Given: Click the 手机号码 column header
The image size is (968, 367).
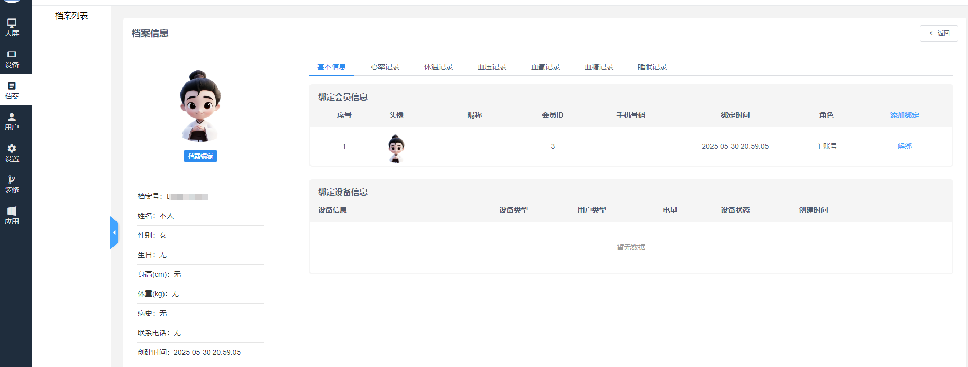Looking at the screenshot, I should click(631, 115).
